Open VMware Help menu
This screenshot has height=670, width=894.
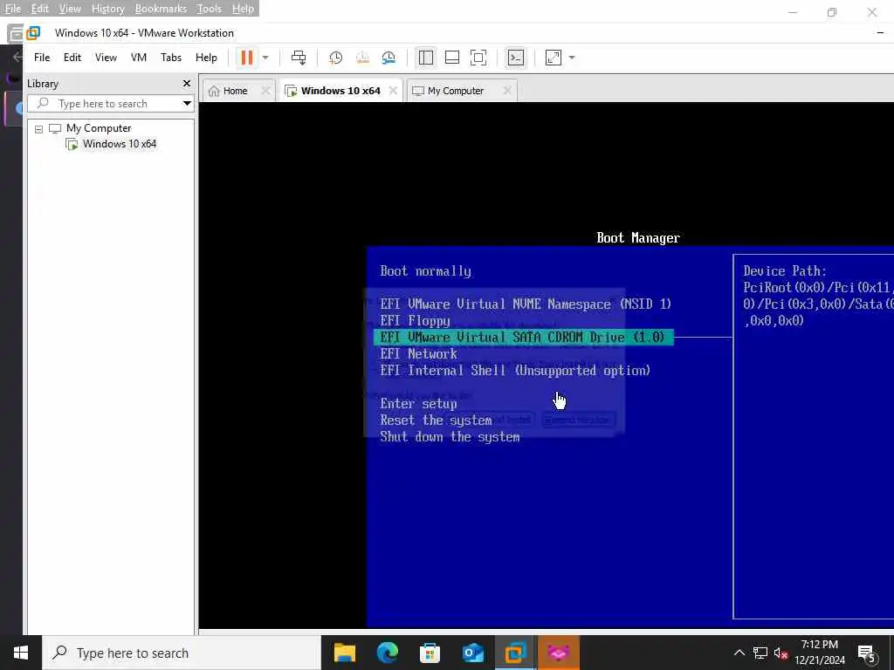tap(206, 58)
